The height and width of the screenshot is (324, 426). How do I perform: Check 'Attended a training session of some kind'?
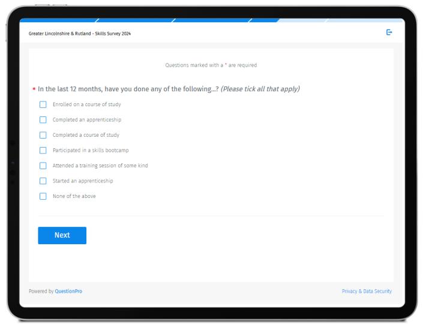[x=43, y=166]
